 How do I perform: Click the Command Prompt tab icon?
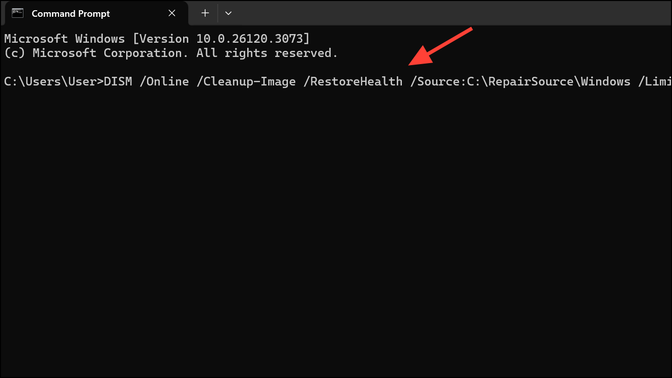17,14
